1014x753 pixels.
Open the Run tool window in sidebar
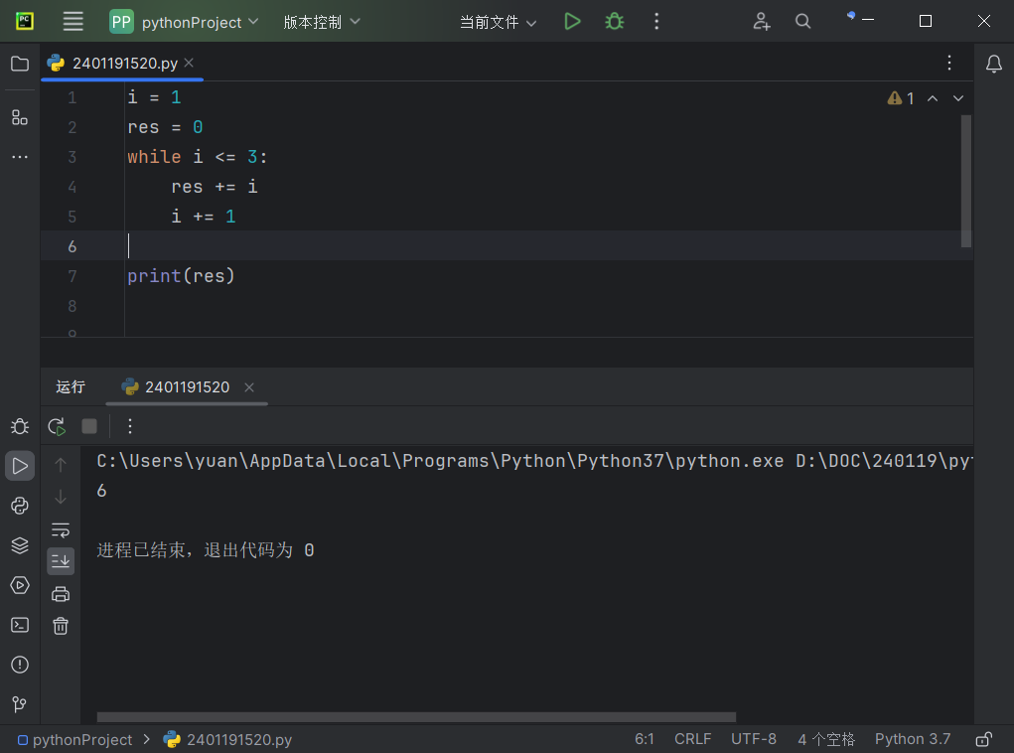pos(20,466)
